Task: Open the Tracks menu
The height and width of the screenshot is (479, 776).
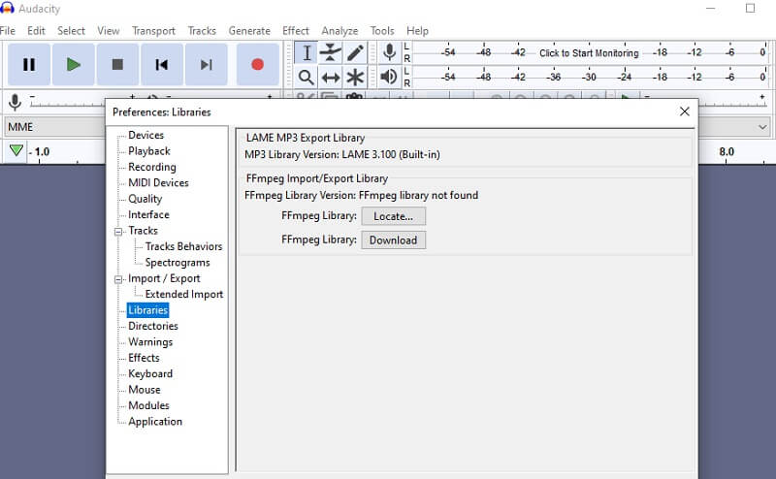Action: (x=202, y=31)
